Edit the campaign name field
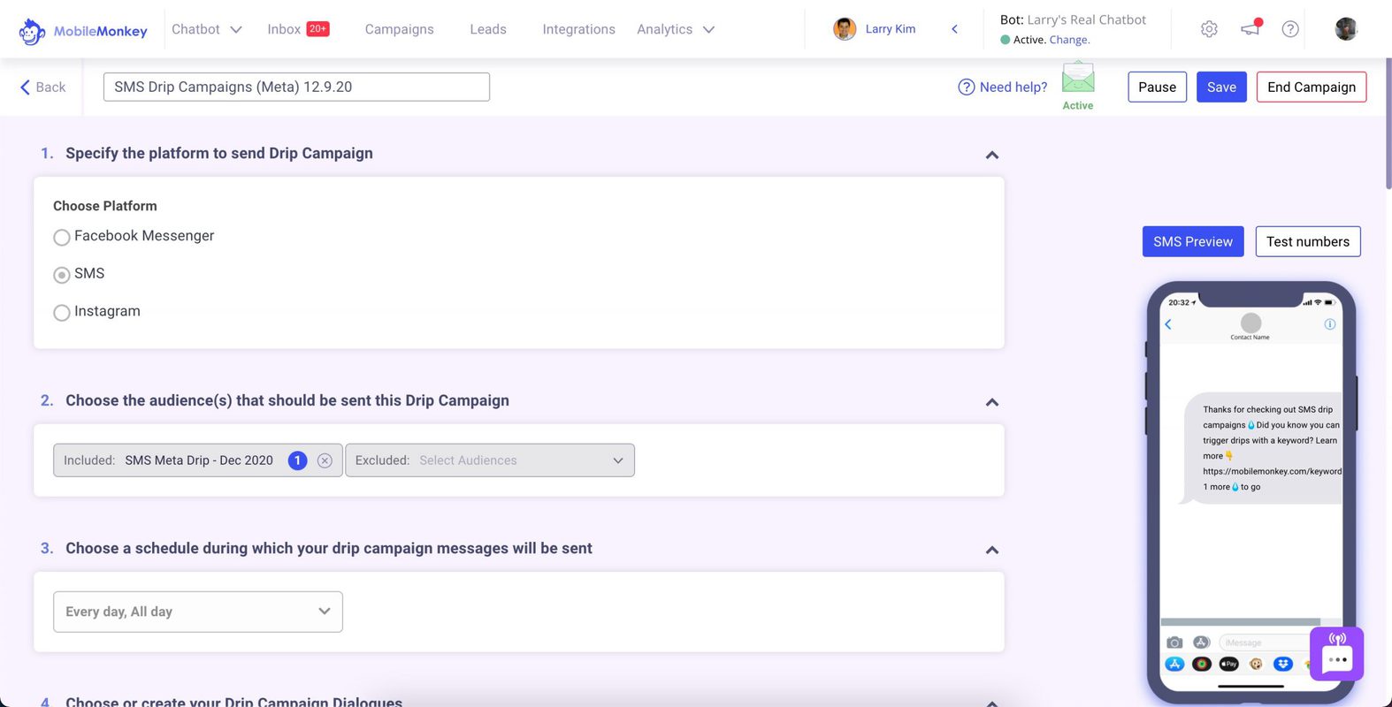This screenshot has width=1392, height=707. (296, 87)
